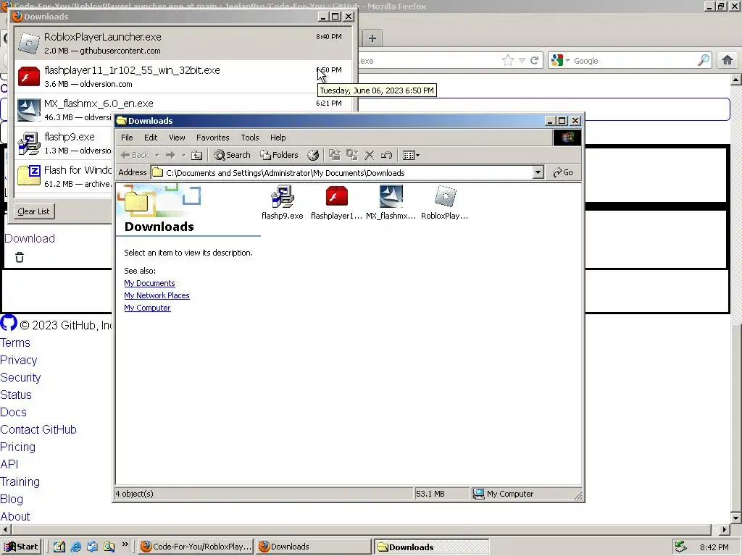Go up one folder level
This screenshot has height=556, width=742.
click(x=197, y=155)
